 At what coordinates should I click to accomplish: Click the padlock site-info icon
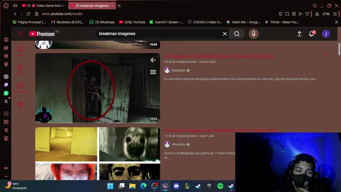click(36, 14)
